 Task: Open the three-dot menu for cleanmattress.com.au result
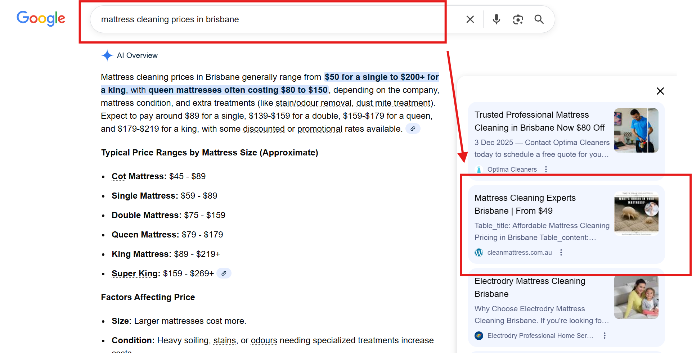[561, 253]
